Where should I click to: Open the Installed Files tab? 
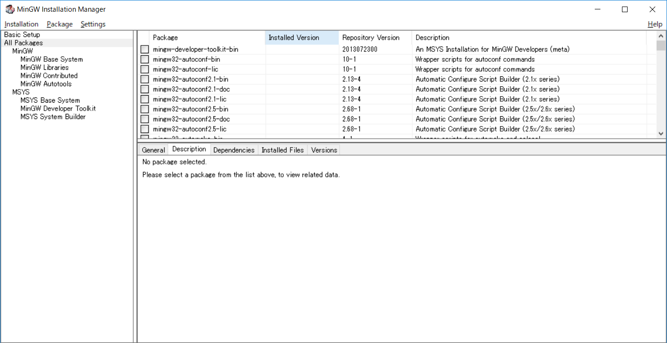(282, 150)
